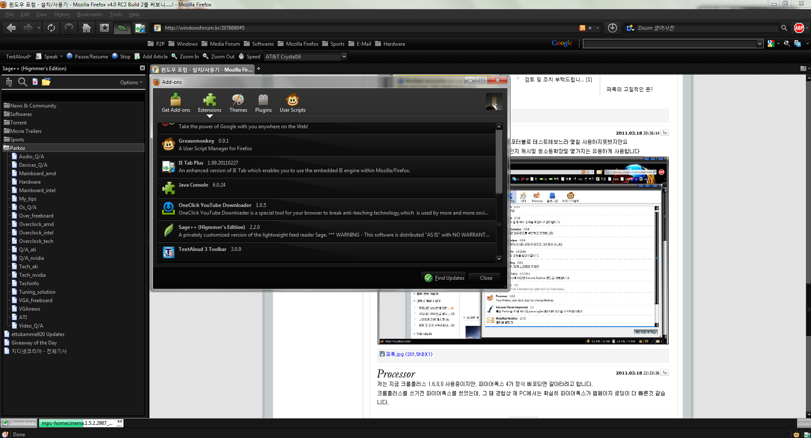Open the 파폭.jpg attachment link
This screenshot has width=811, height=438.
(409, 354)
